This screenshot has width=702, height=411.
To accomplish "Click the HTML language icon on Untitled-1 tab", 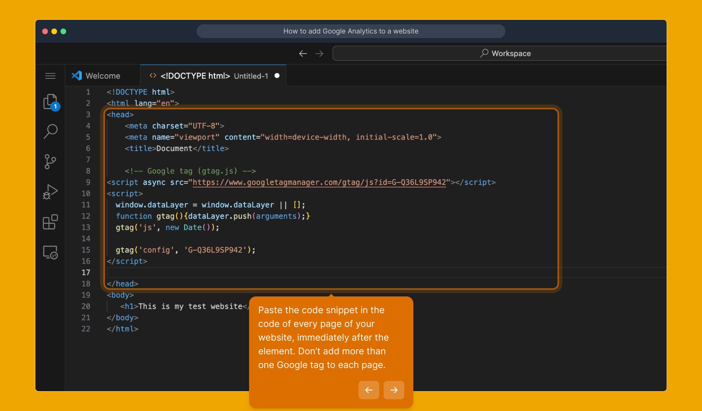I will click(153, 75).
